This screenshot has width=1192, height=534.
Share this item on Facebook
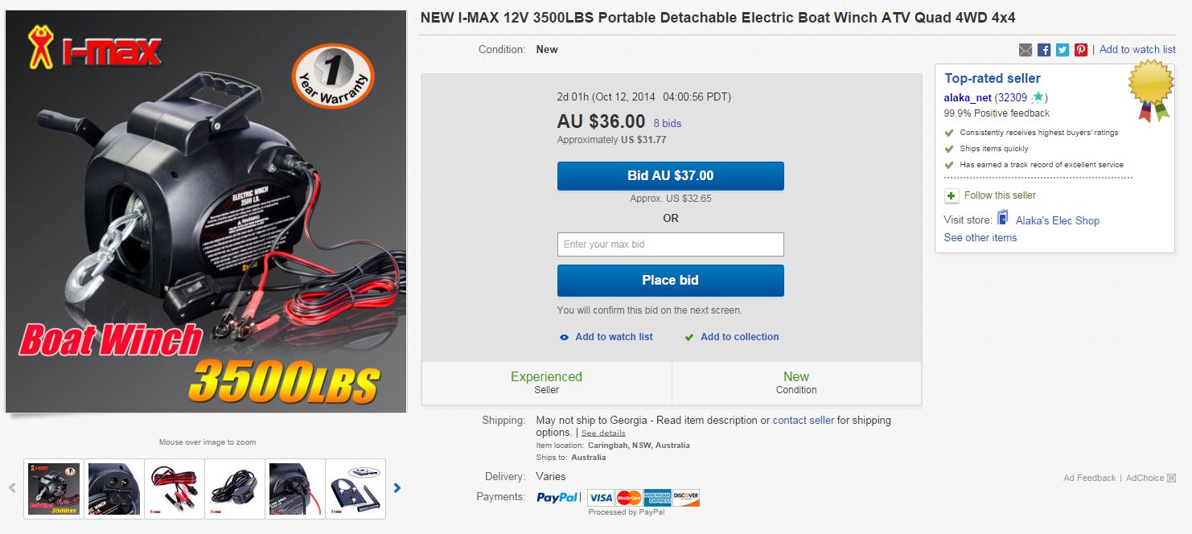coord(1044,50)
